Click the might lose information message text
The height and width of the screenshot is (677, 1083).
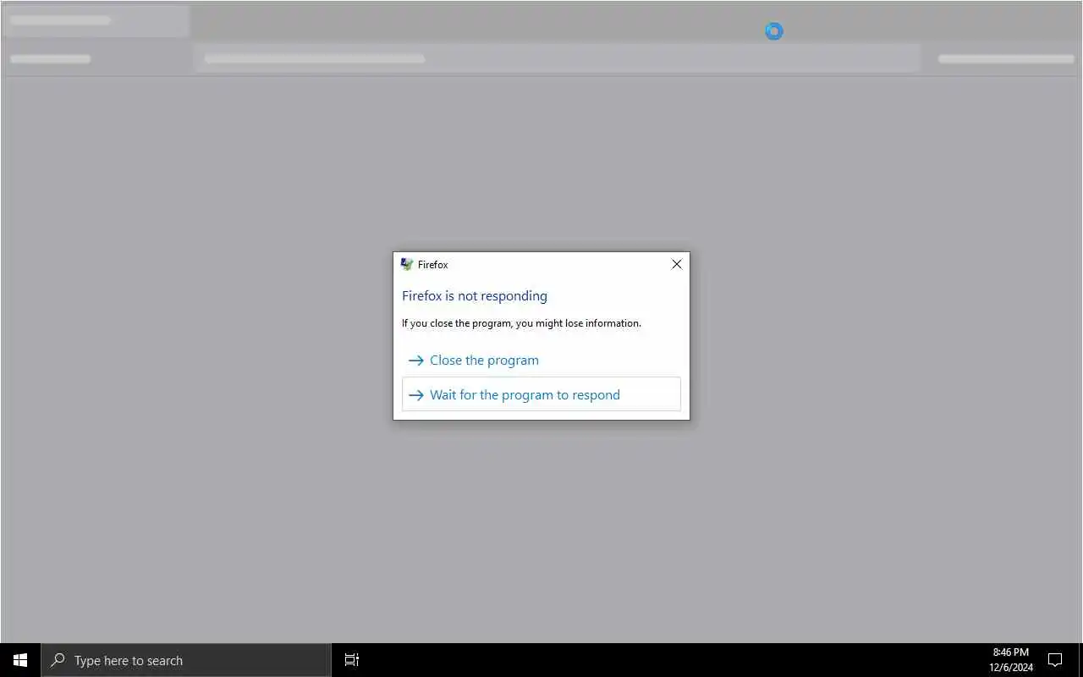pos(521,323)
